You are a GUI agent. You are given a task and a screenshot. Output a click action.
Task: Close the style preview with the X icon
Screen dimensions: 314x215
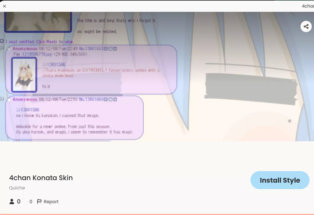click(x=4, y=6)
